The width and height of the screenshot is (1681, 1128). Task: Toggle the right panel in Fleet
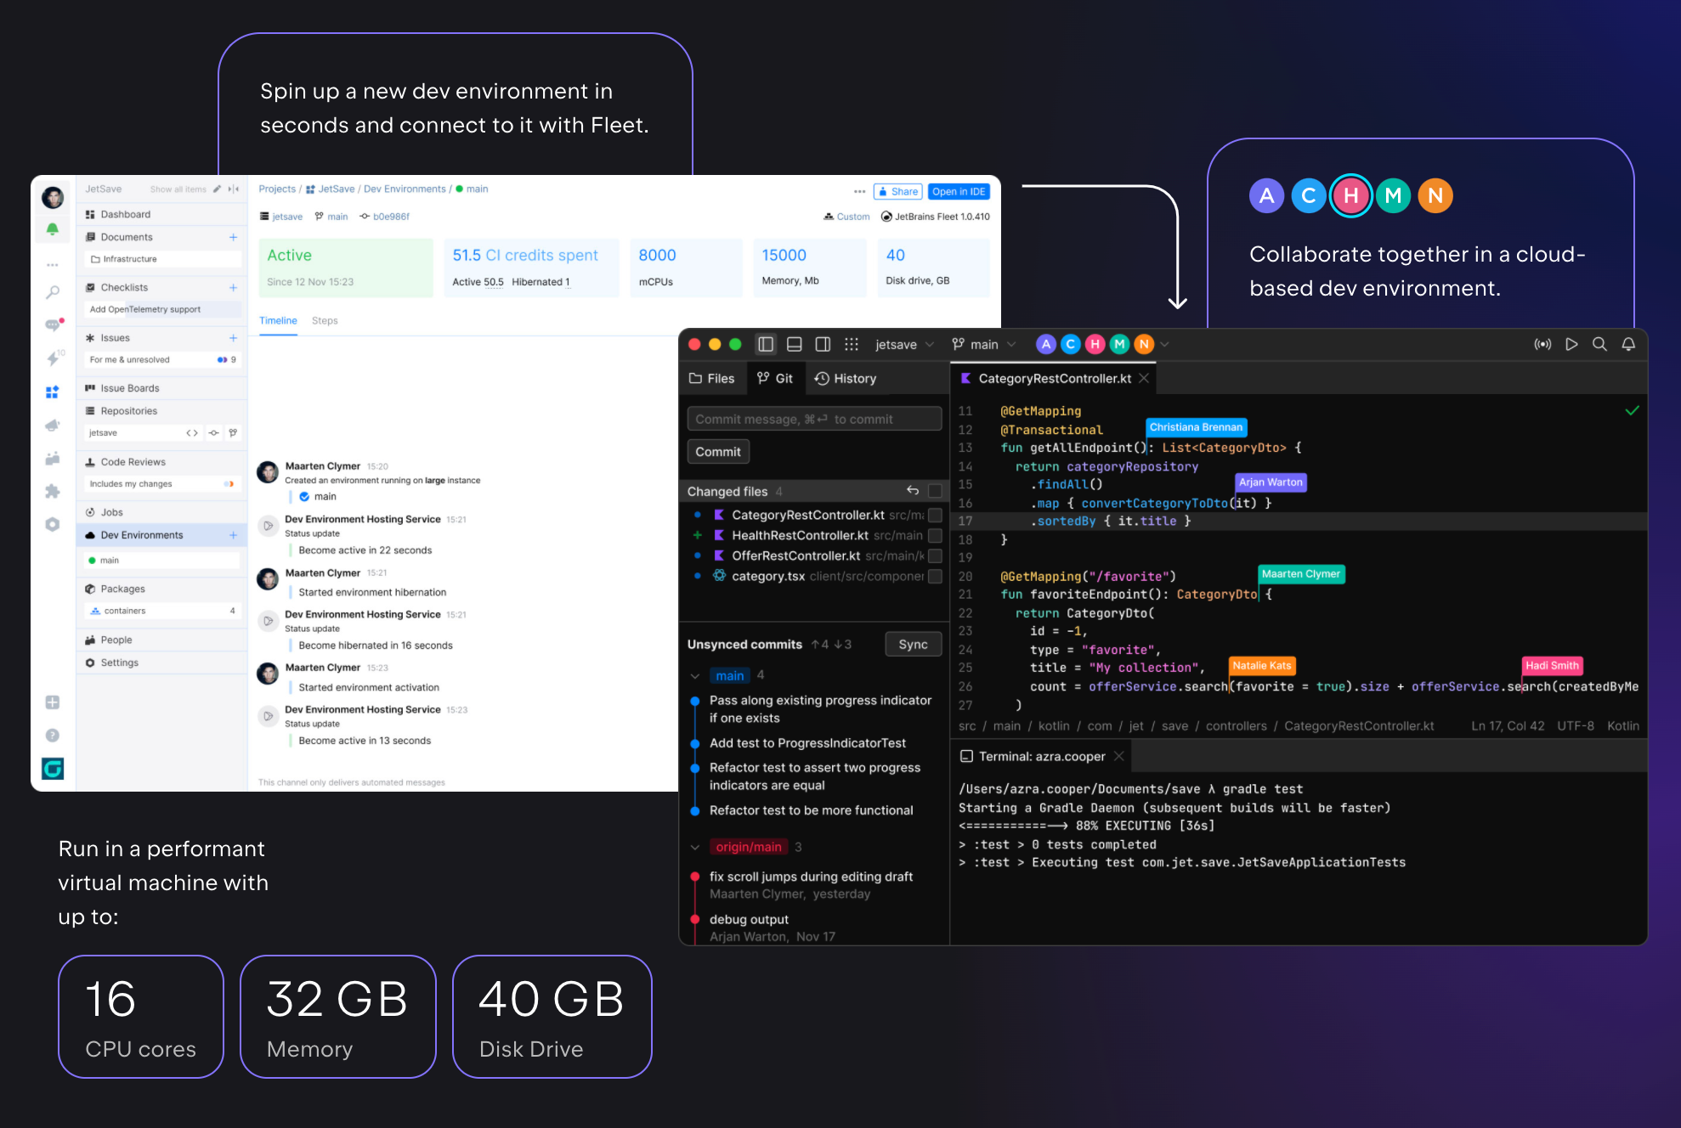pos(823,344)
